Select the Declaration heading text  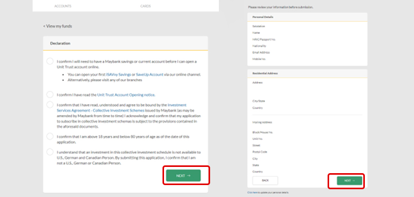point(60,43)
